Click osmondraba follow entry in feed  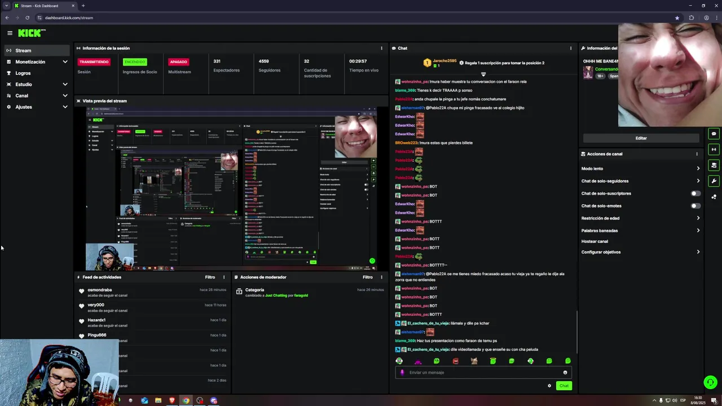[x=153, y=292]
